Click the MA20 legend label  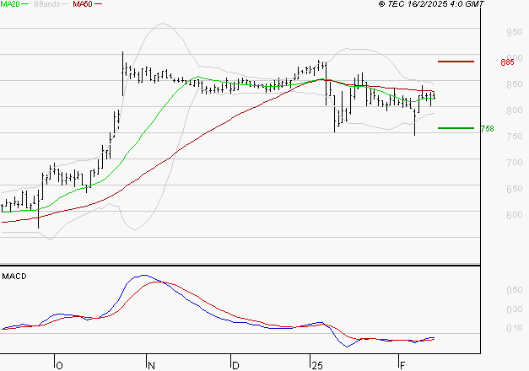(12, 5)
